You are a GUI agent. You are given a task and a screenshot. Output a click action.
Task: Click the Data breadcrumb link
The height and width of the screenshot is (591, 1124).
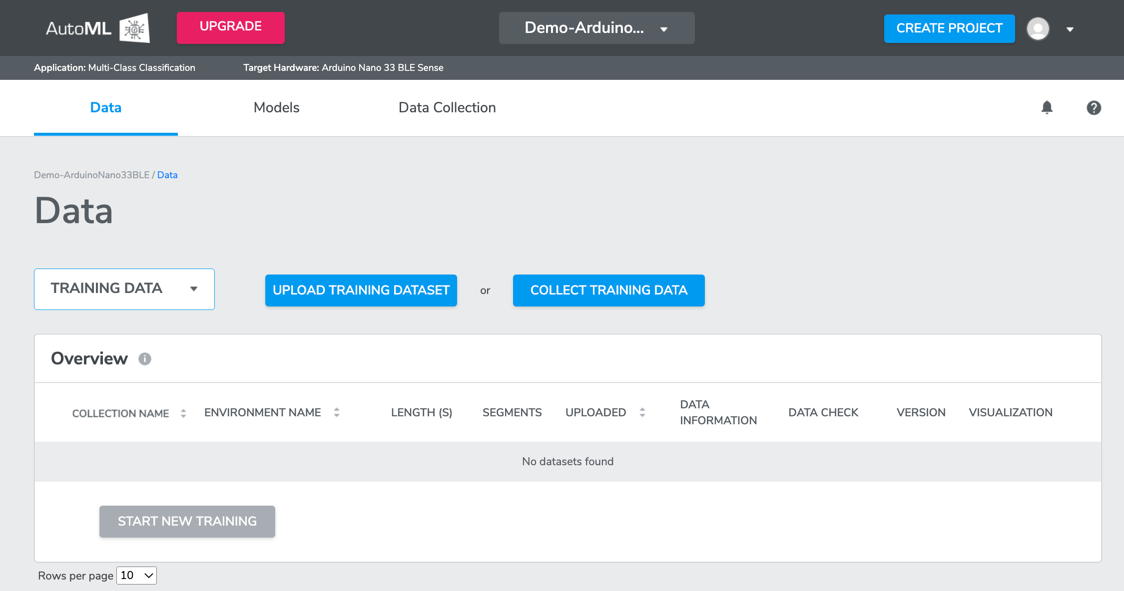(x=167, y=175)
